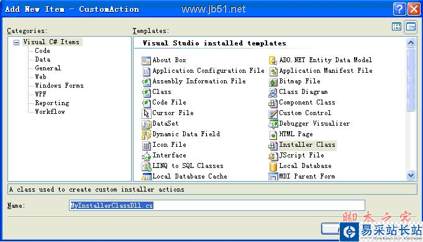Select Assembly Information File icon
Viewport: 423px width, 242px height.
pyautogui.click(x=146, y=82)
